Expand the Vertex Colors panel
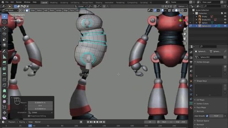Viewport: 228px width, 128px height. 202,103
